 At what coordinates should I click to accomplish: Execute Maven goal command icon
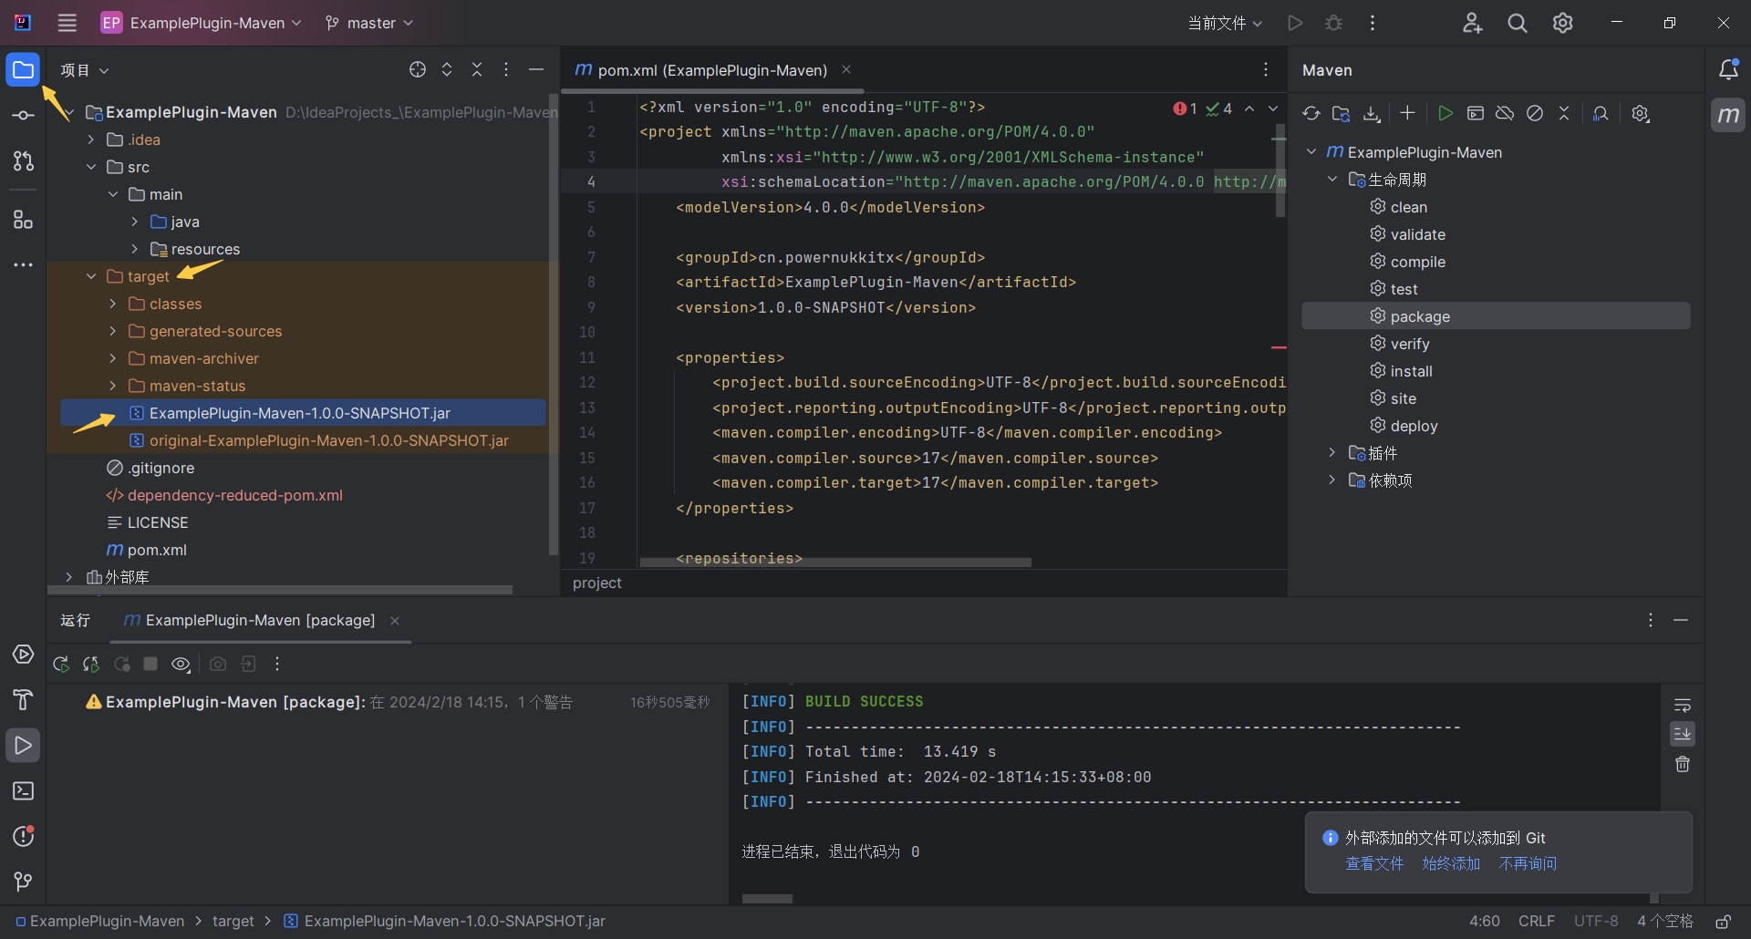tap(1476, 113)
